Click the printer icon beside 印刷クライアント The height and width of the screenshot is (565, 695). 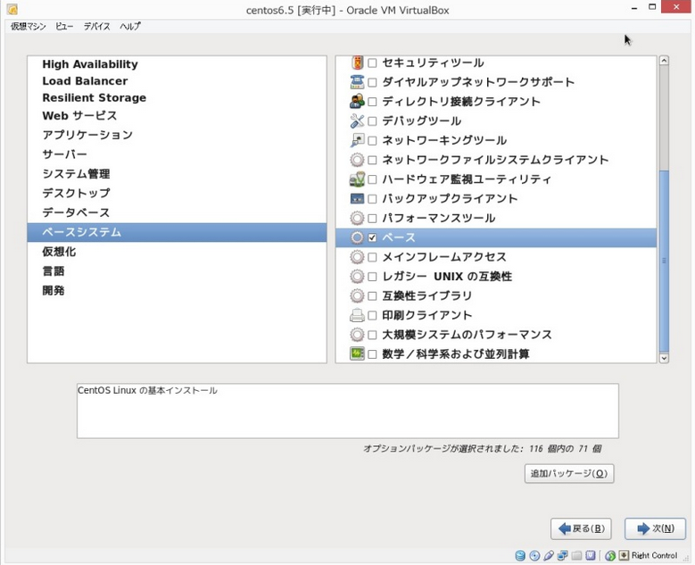click(357, 315)
